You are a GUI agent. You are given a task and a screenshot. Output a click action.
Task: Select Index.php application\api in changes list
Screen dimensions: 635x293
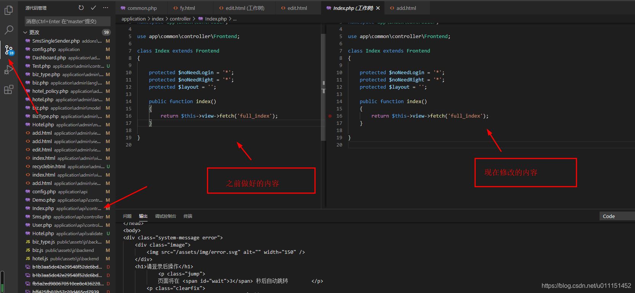pyautogui.click(x=67, y=209)
